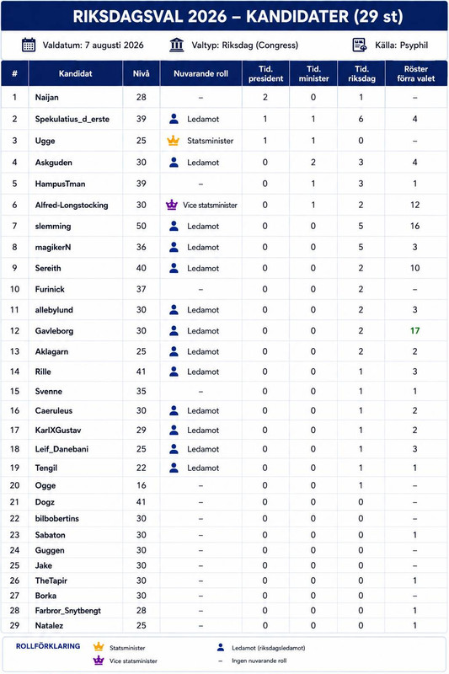
Task: Click the green 17 votes value for Gavleborg
Action: pos(414,330)
